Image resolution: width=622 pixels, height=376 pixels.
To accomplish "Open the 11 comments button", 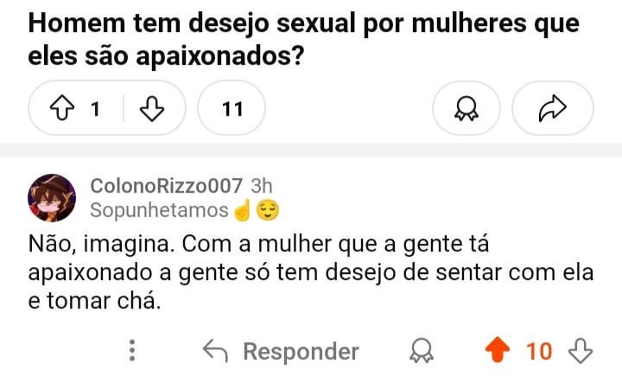I will (x=232, y=109).
